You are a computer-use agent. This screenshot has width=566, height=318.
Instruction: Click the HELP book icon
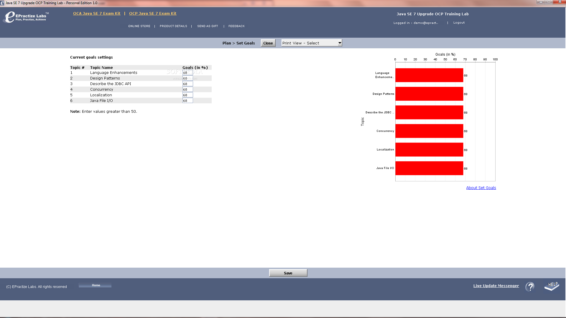[x=552, y=286]
